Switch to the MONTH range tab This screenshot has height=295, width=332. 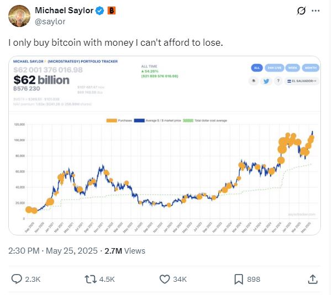[310, 68]
